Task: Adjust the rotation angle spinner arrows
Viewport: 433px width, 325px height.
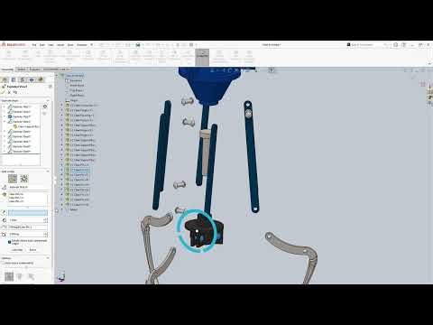Action: 46,234
